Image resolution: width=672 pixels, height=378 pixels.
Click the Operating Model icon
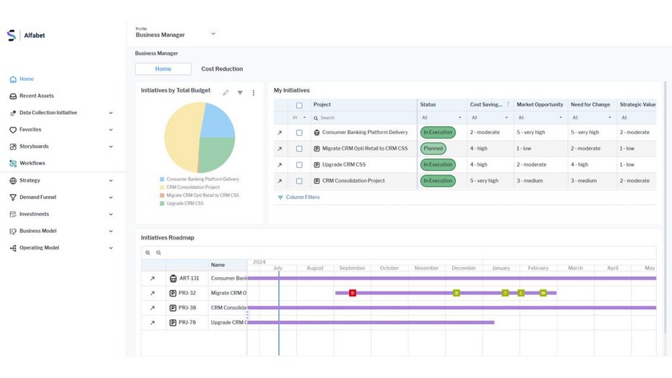click(13, 248)
